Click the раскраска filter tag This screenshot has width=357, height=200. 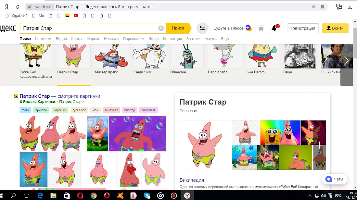[148, 110]
